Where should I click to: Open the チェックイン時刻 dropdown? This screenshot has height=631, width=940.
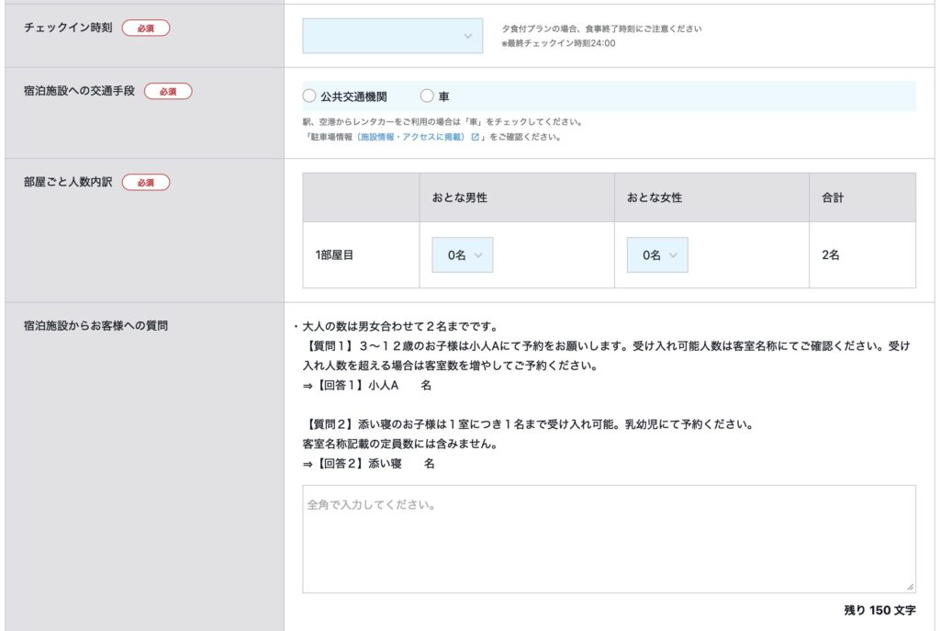point(392,36)
